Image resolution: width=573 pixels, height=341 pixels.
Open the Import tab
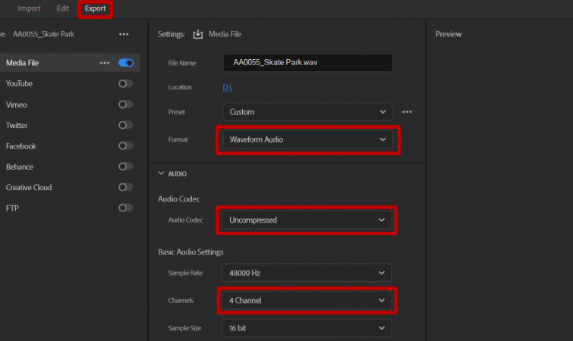30,8
